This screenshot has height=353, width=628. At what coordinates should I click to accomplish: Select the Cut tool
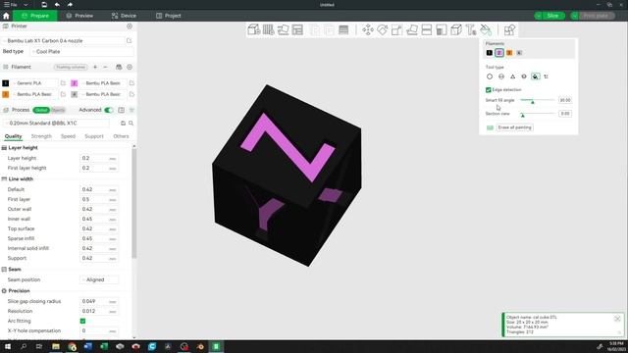[x=427, y=29]
